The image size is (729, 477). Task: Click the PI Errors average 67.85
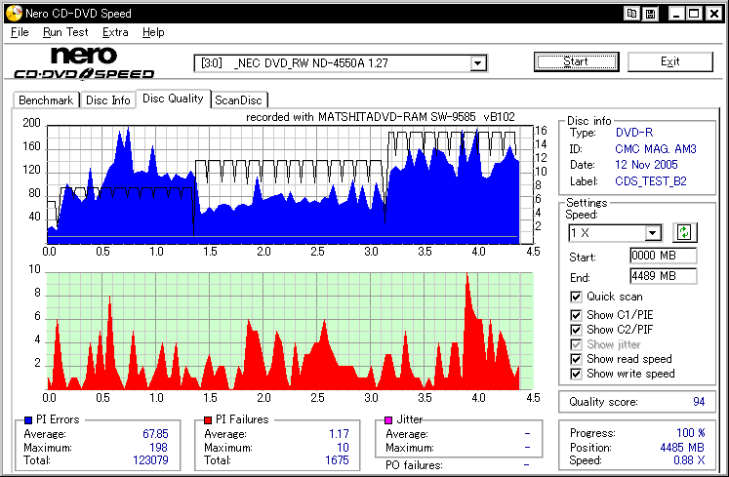tap(155, 434)
